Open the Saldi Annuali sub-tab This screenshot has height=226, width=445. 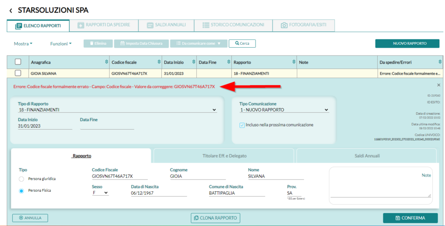[x=367, y=156]
